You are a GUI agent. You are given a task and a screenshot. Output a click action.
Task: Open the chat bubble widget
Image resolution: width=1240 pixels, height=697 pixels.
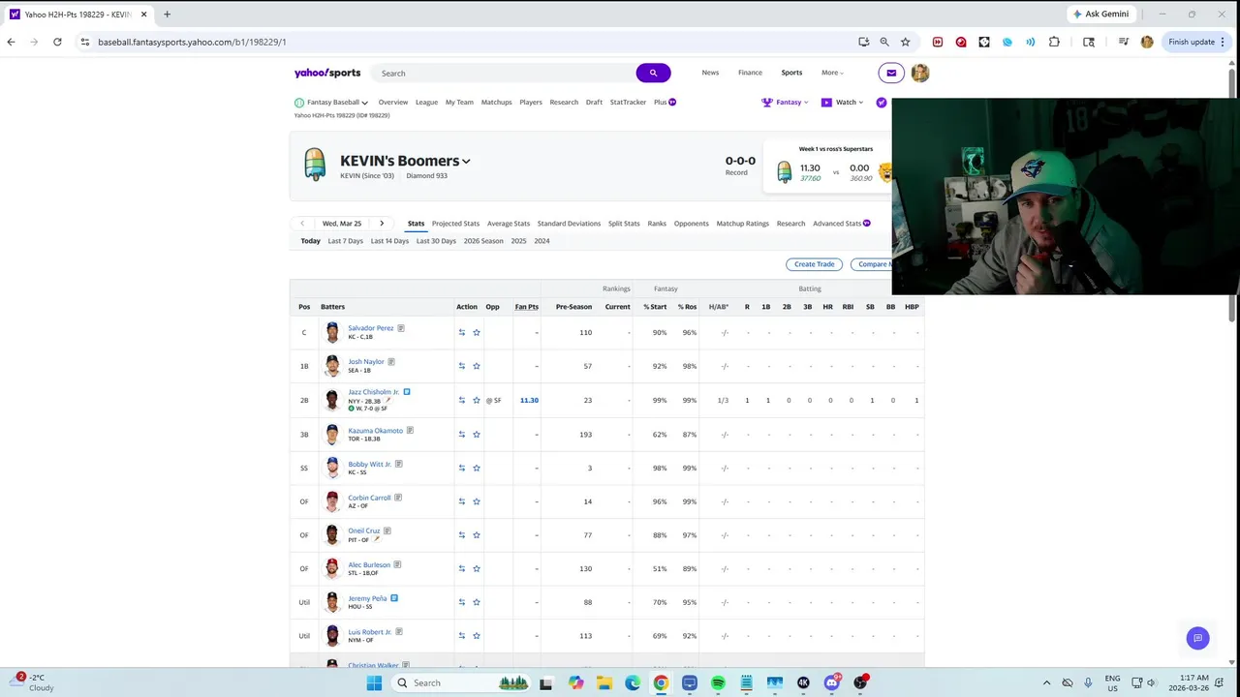pos(1198,638)
